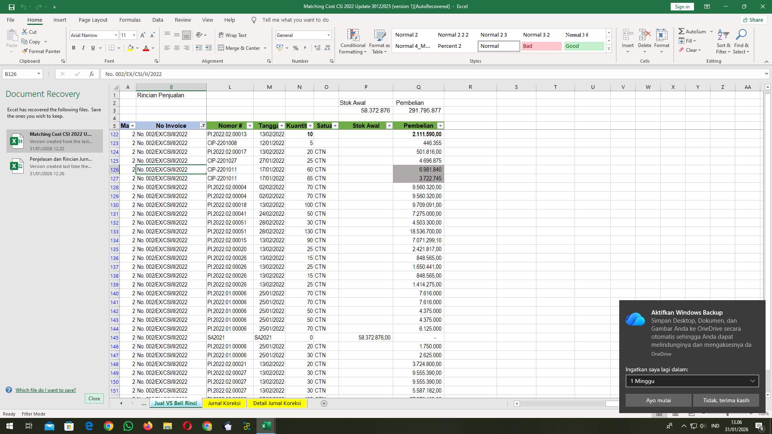The width and height of the screenshot is (772, 434).
Task: Increase decimal places
Action: pos(317,48)
